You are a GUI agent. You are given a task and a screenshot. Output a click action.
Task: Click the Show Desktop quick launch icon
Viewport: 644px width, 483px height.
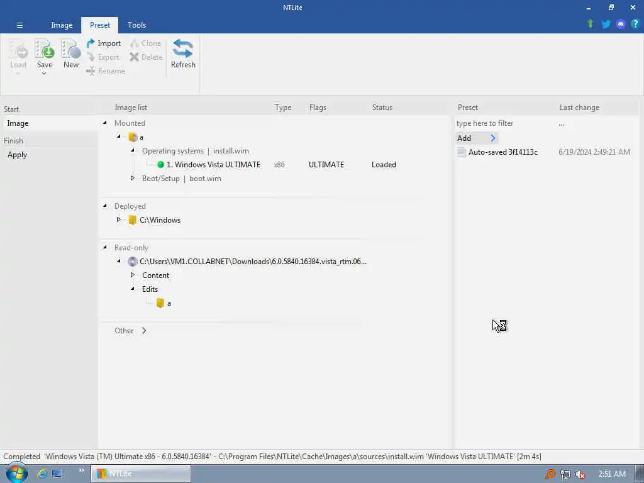(57, 474)
